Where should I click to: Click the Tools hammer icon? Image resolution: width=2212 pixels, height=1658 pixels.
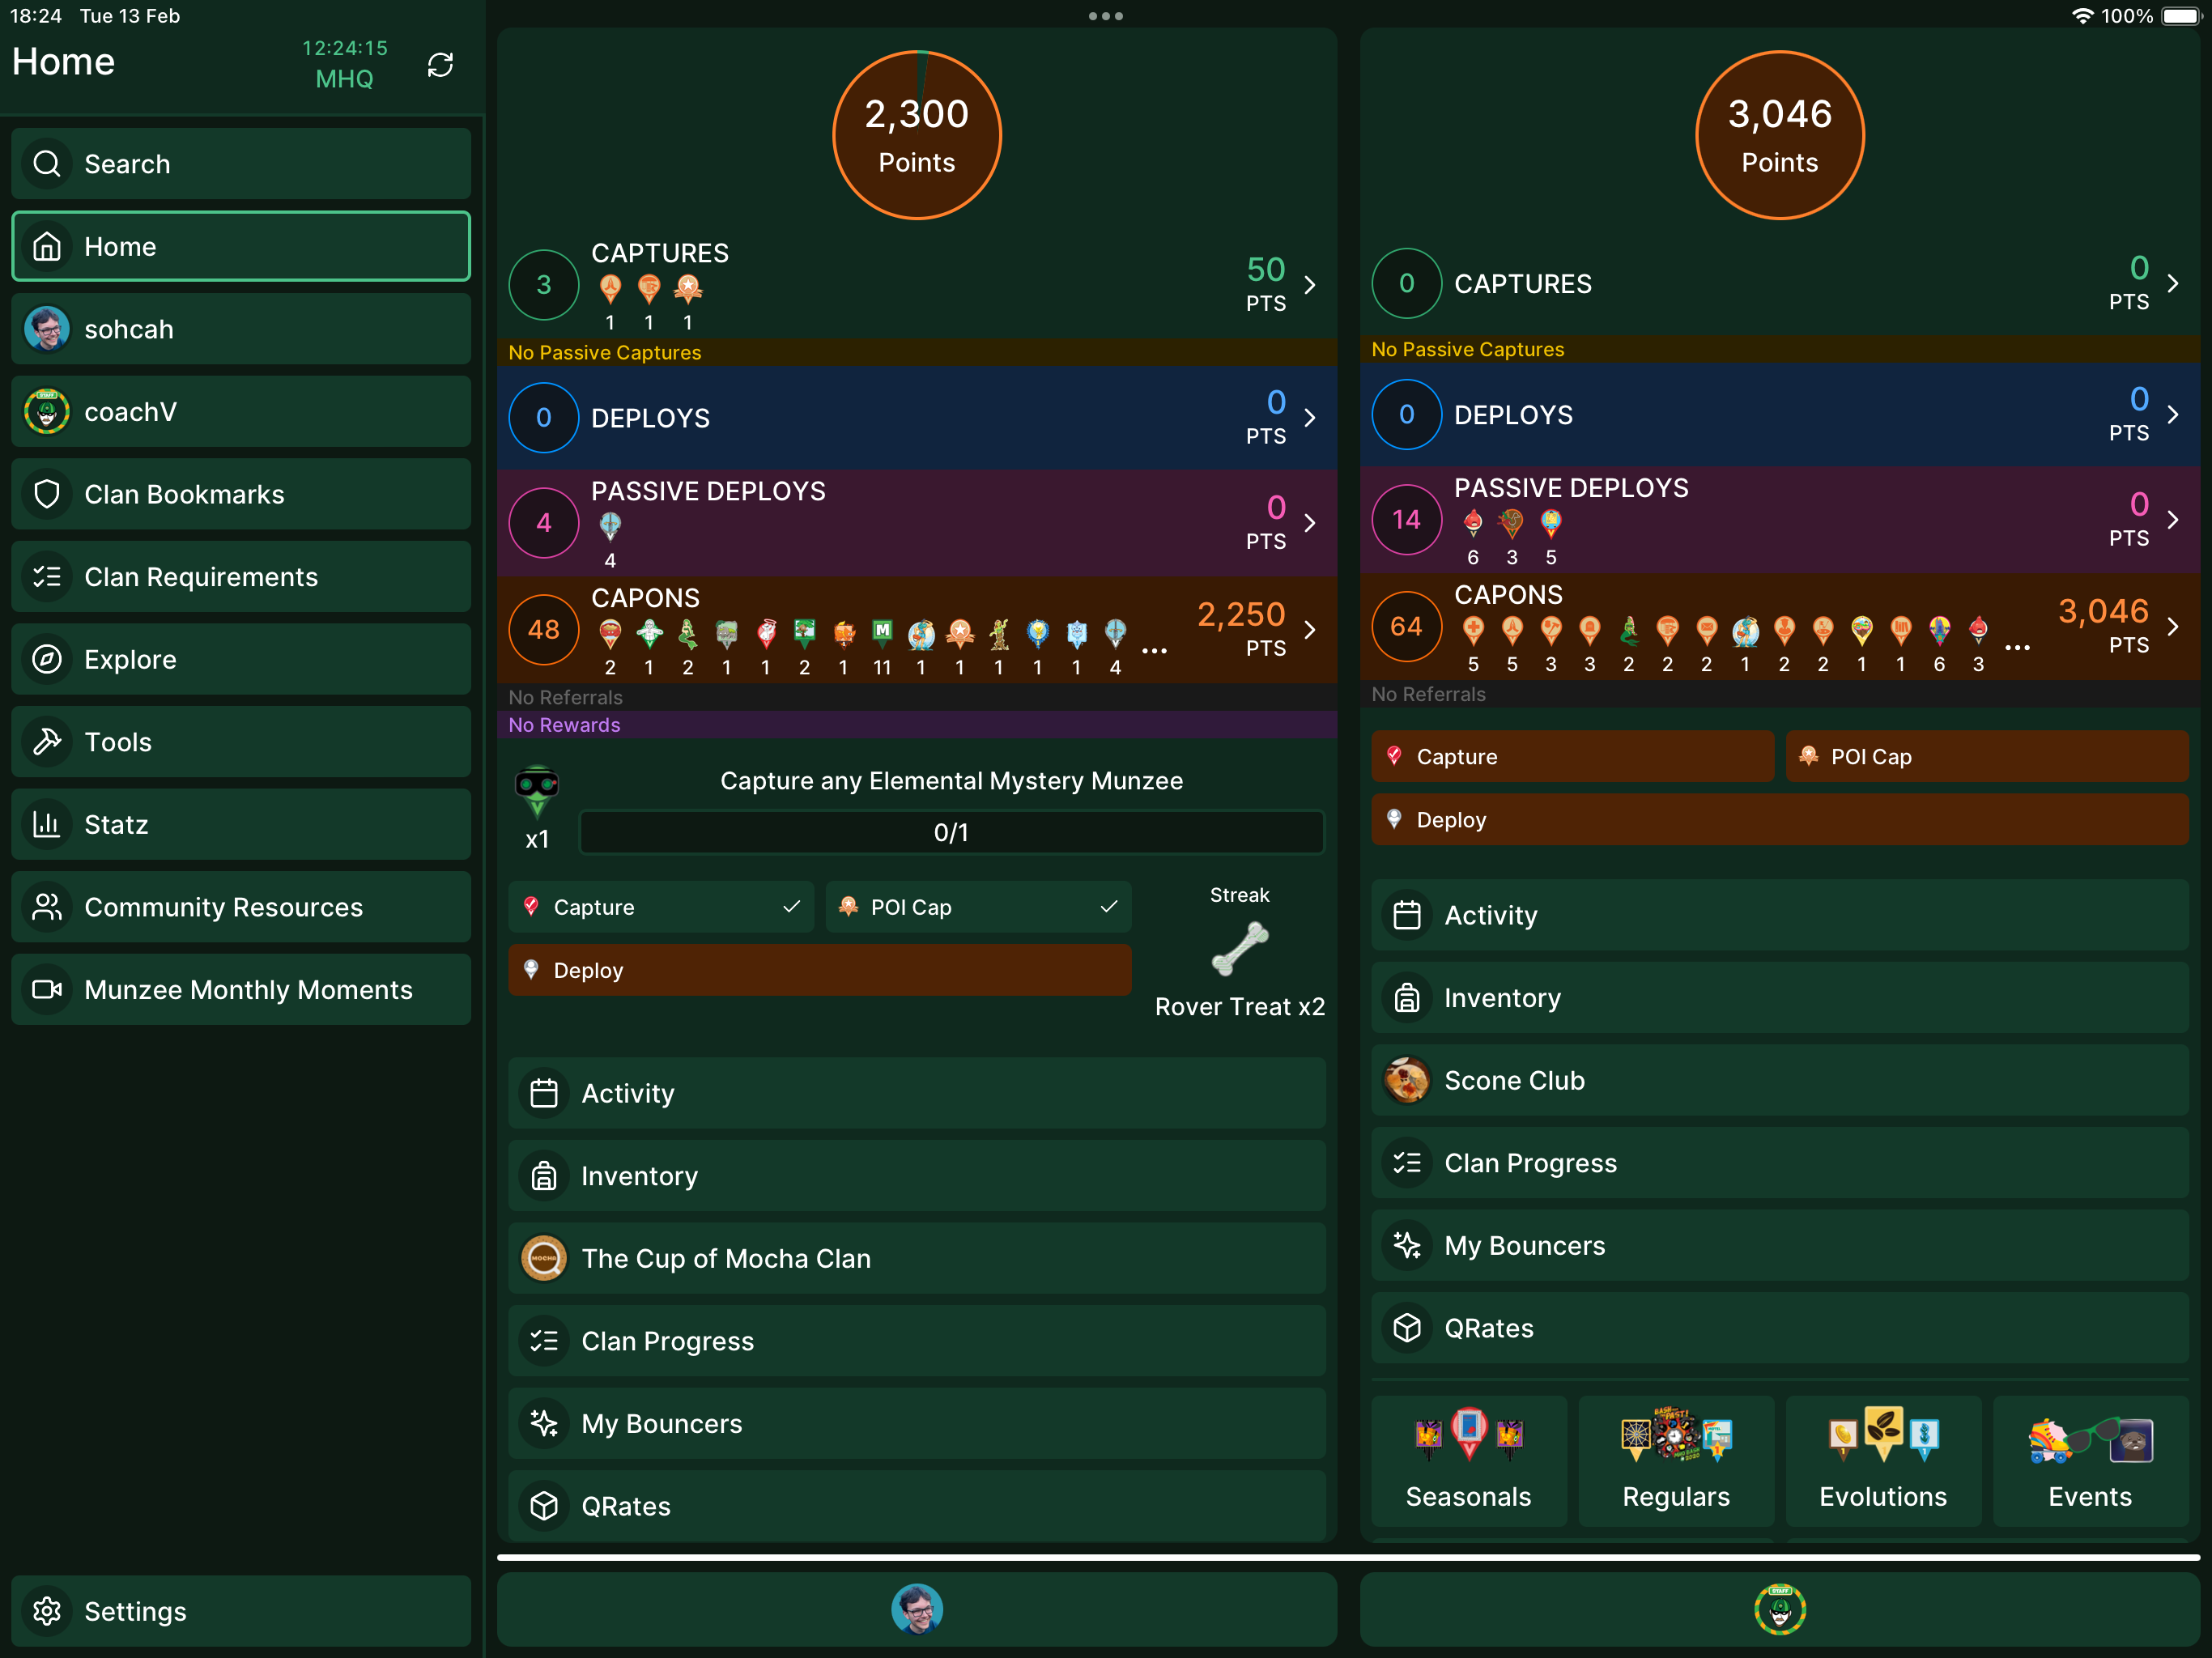[x=47, y=742]
